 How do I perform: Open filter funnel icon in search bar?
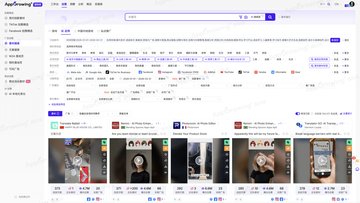[241, 17]
